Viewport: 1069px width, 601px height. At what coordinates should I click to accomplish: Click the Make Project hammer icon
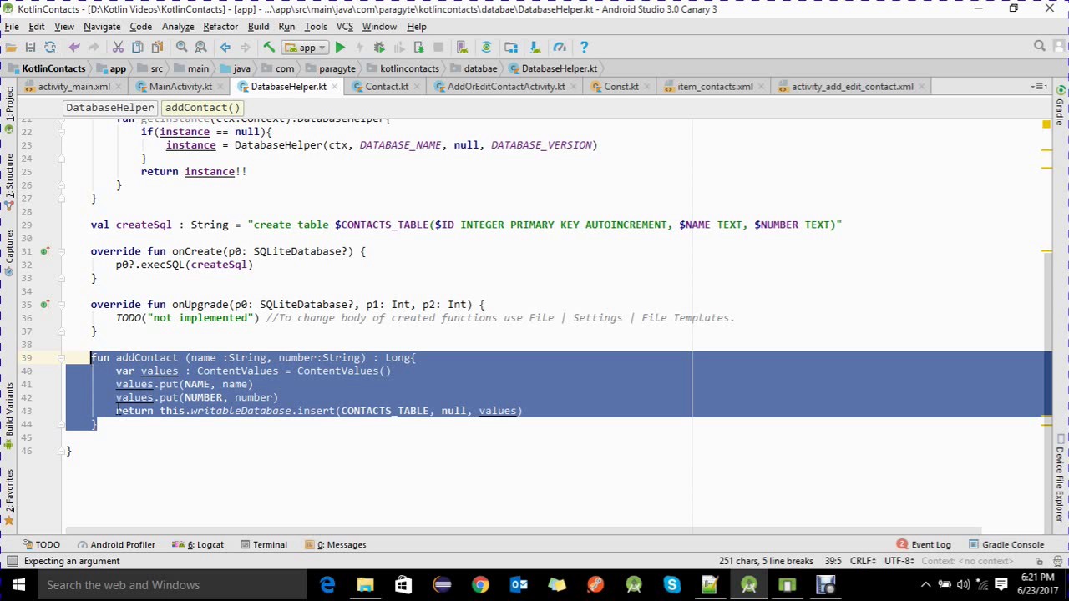click(x=269, y=48)
